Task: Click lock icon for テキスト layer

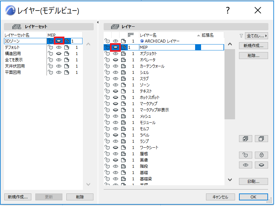Action: pyautogui.click(x=107, y=91)
